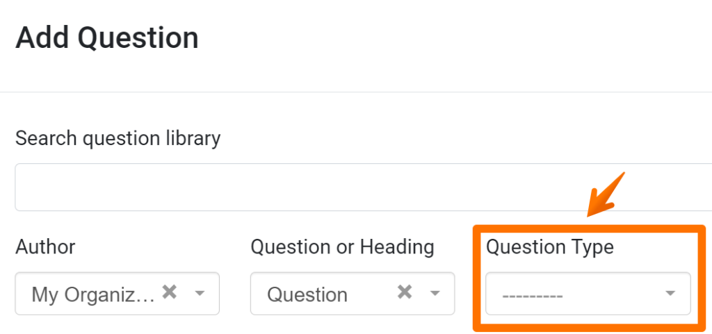Screen dimensions: 712x334
Task: Open the Question Type dropdown
Action: [588, 294]
